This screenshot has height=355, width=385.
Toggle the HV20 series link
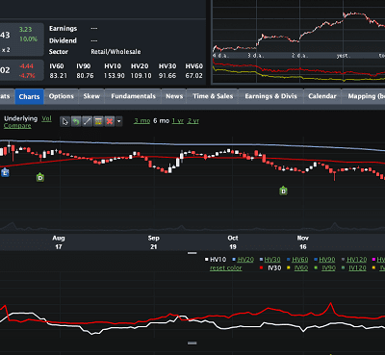(x=245, y=260)
